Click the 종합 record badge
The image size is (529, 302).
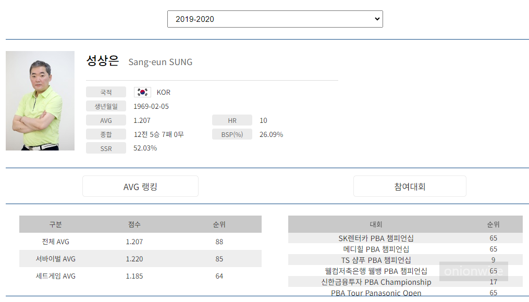coord(106,134)
